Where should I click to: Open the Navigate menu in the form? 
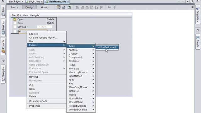click(x=35, y=15)
